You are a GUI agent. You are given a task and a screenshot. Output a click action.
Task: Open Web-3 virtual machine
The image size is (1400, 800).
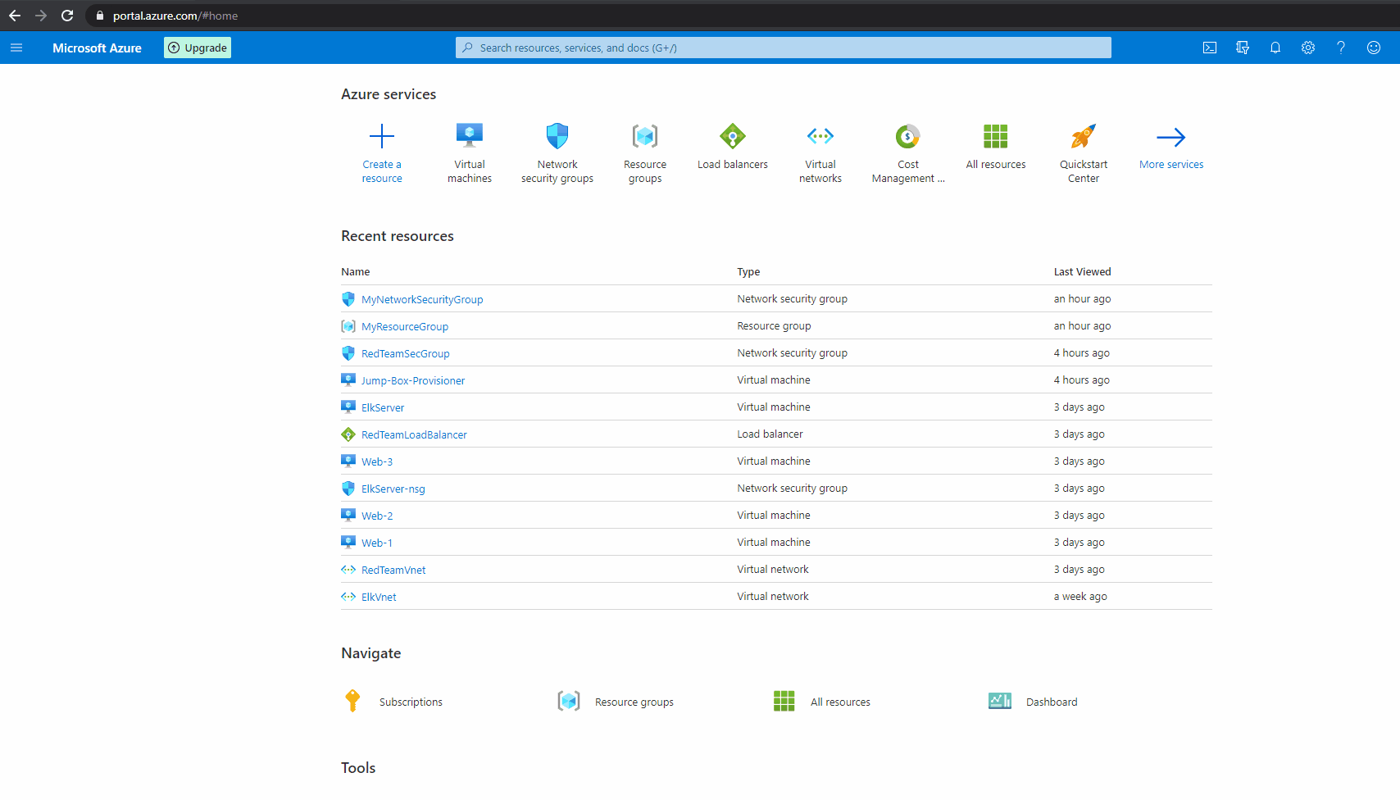[x=377, y=461]
